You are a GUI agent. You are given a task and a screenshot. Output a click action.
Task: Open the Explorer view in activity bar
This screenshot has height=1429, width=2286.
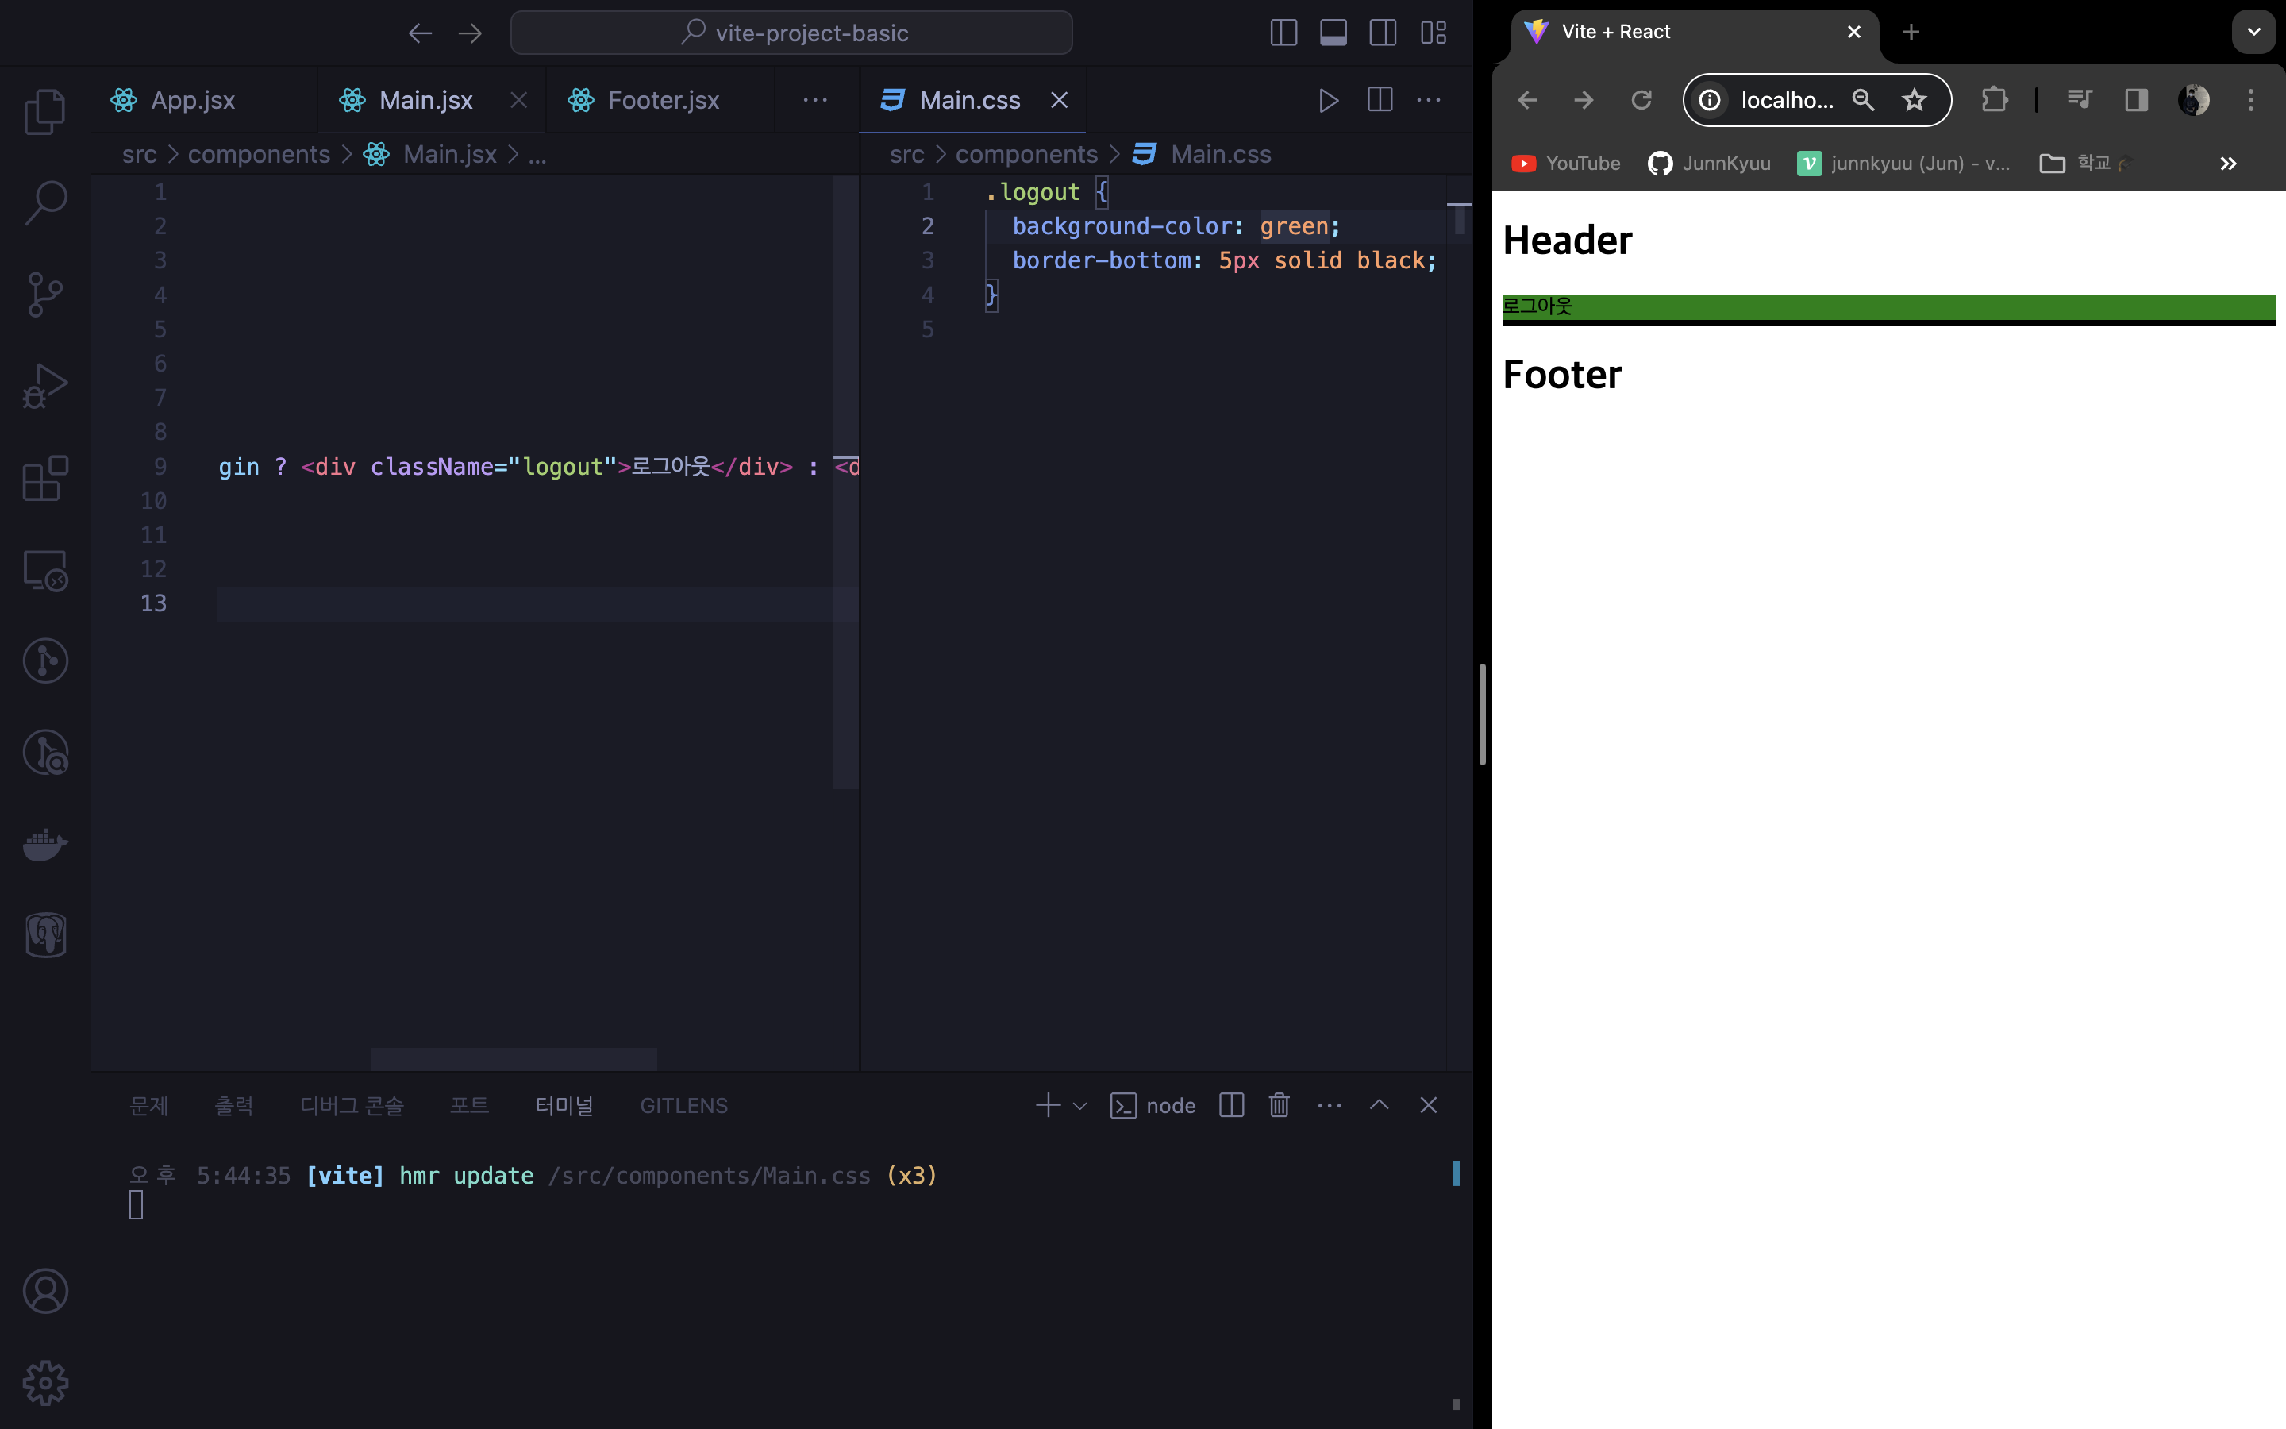coord(44,111)
